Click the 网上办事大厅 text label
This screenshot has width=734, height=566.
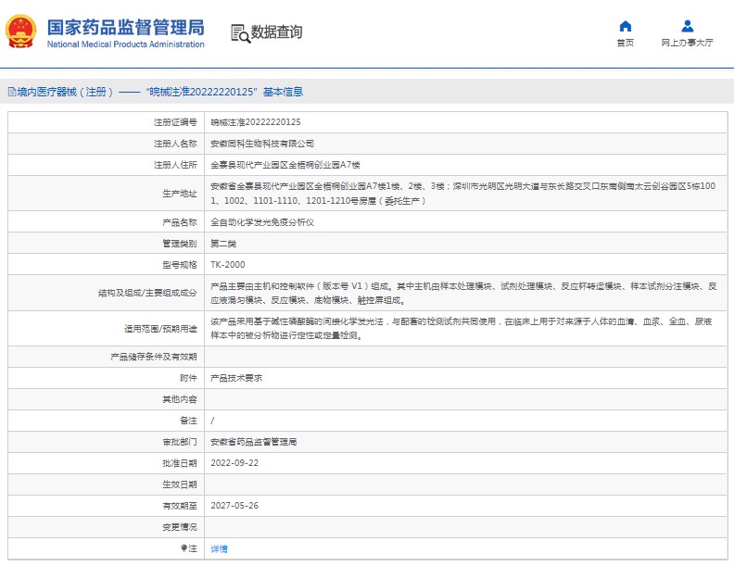687,43
